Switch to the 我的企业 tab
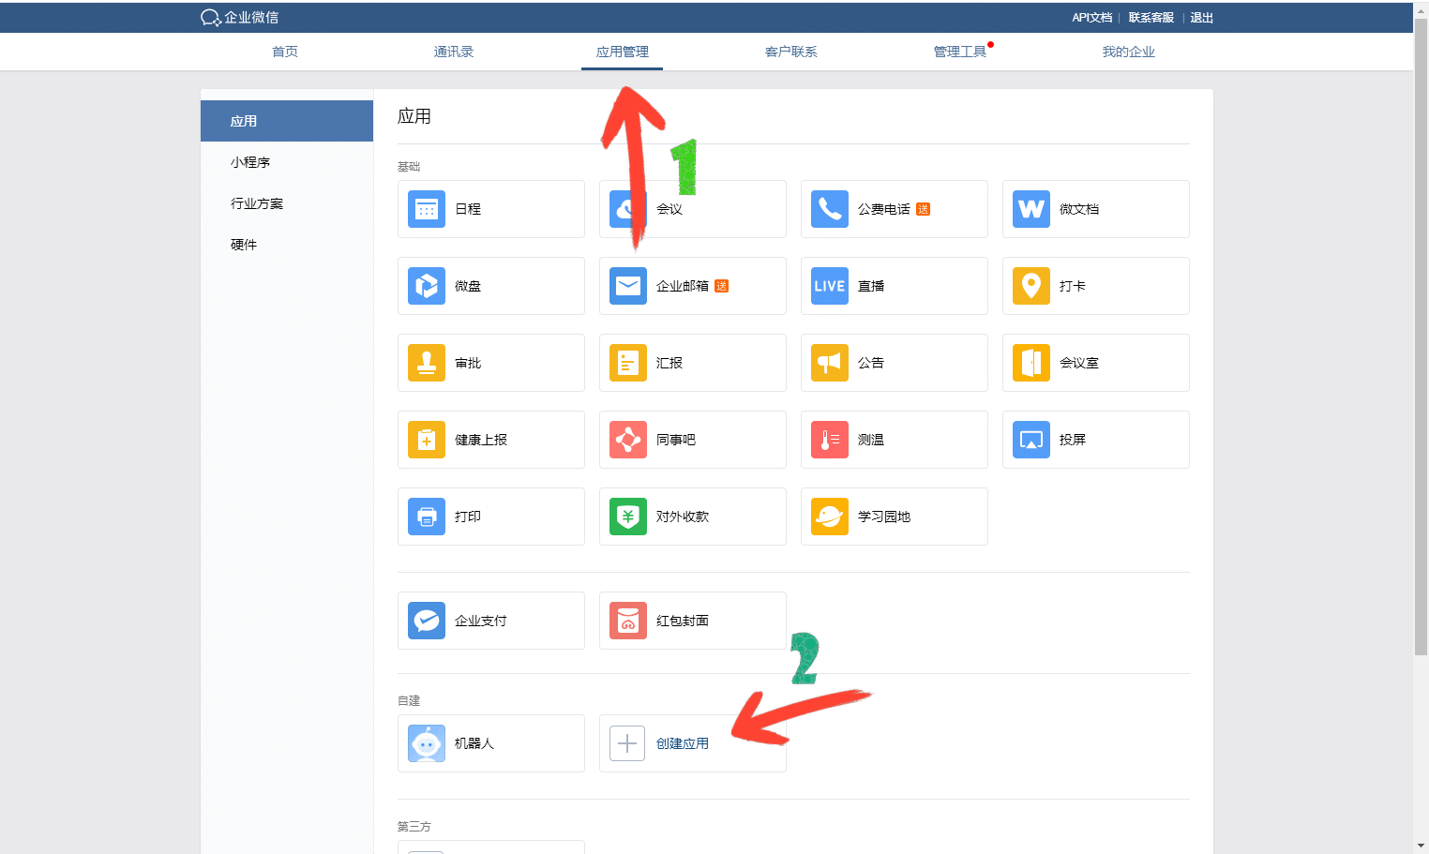Viewport: 1429px width, 854px height. (1129, 52)
